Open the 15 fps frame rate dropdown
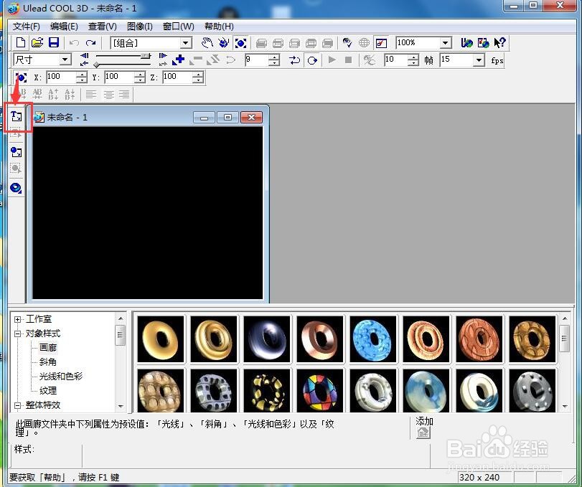This screenshot has height=487, width=582. [479, 60]
